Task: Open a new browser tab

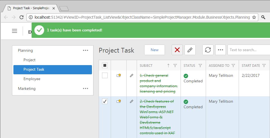Action: (64, 8)
